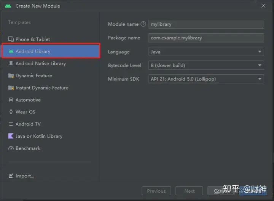Click the Wear OS label
This screenshot has width=274, height=201.
(25, 112)
